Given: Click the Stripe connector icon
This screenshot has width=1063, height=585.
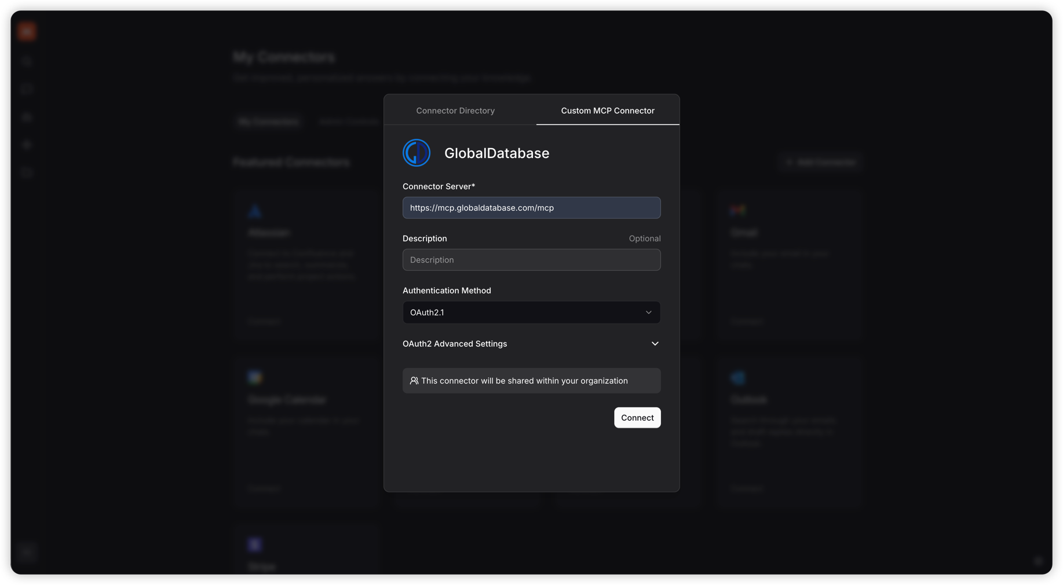Looking at the screenshot, I should [255, 544].
